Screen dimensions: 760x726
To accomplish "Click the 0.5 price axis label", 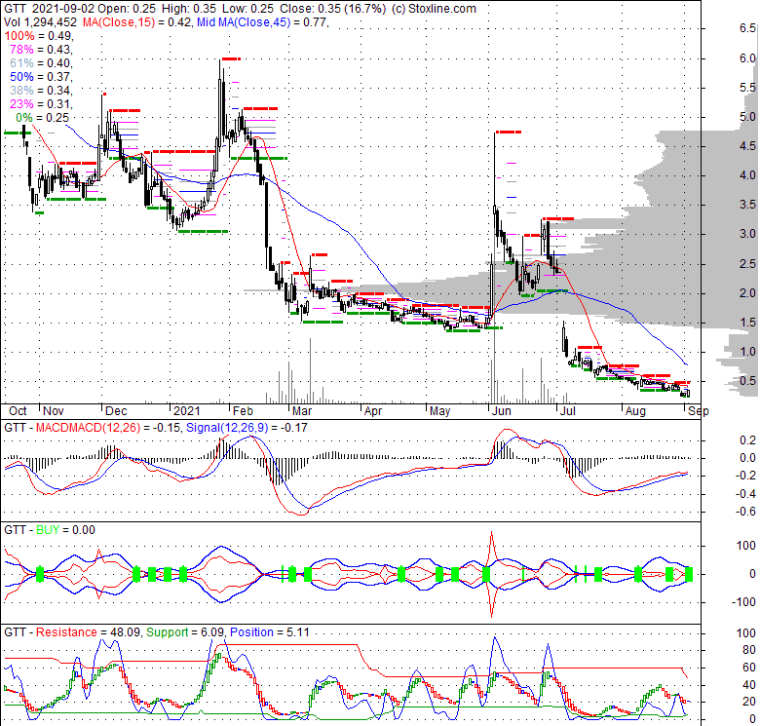I will (748, 381).
